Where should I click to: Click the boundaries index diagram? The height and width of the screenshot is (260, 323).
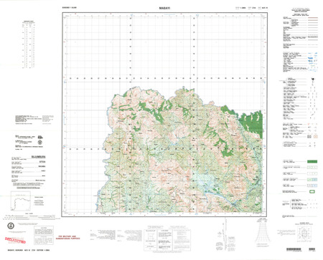304,233
